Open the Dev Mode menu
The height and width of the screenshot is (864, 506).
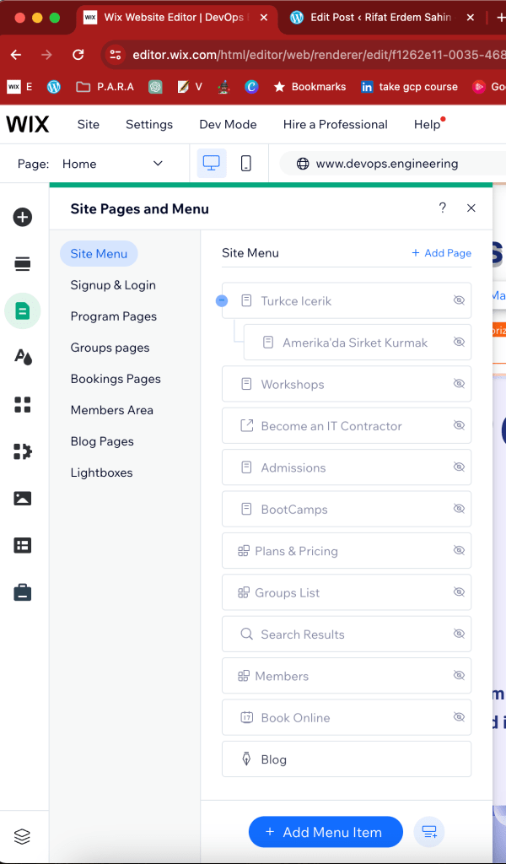(x=228, y=125)
